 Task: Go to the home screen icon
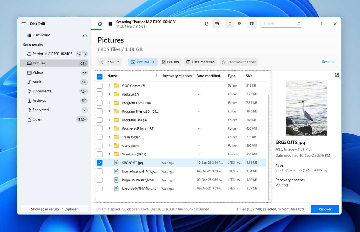(x=100, y=24)
